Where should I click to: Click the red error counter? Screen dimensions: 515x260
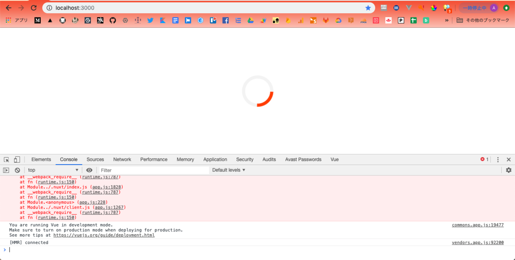484,159
